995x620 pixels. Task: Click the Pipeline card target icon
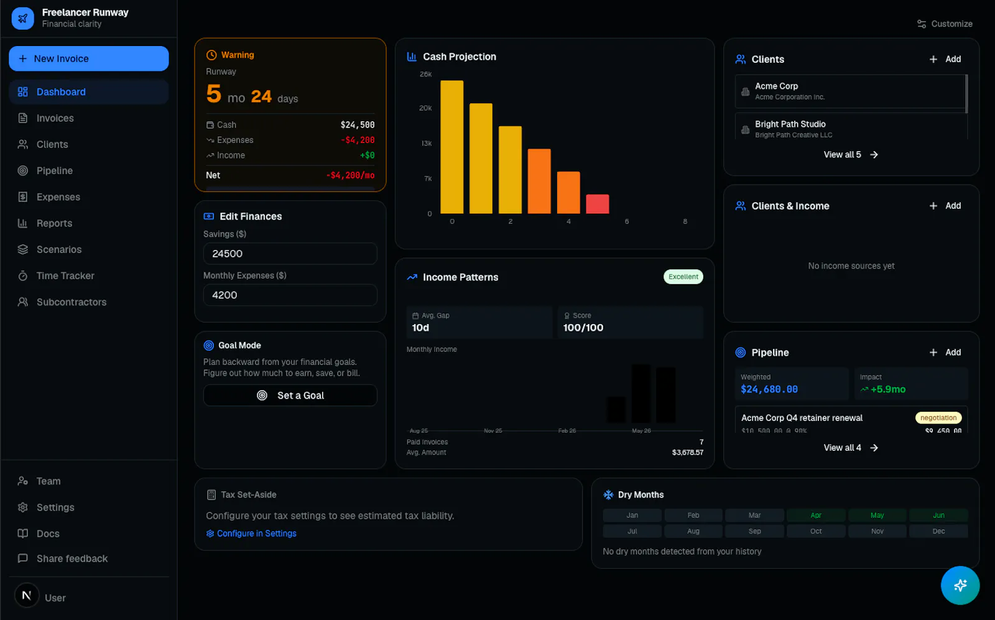741,353
